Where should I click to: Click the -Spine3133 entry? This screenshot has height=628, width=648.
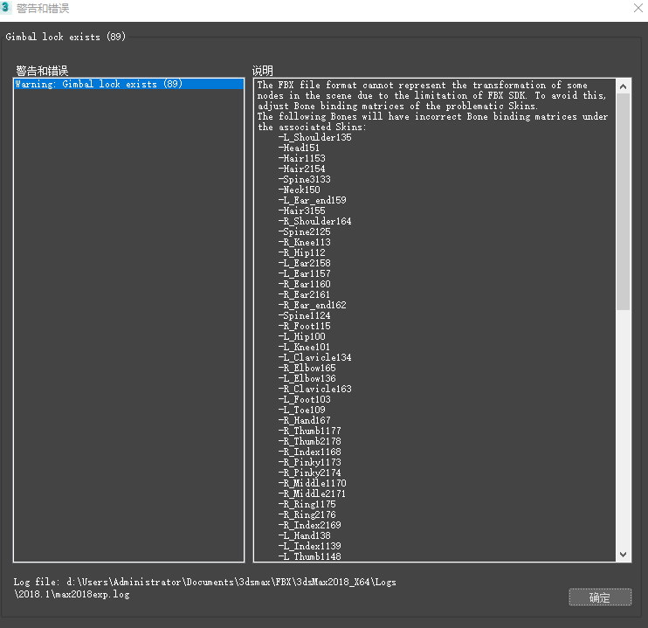(305, 179)
